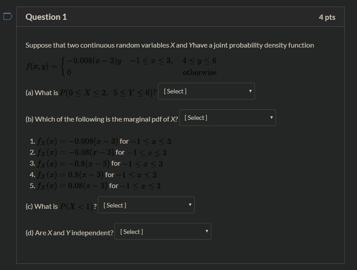Click the [Select] placeholder text for part (a)
Screen dimensions: 357x270
[175, 91]
